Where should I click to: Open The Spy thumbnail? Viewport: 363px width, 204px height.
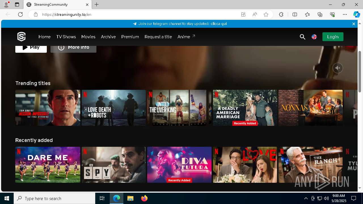tap(114, 165)
